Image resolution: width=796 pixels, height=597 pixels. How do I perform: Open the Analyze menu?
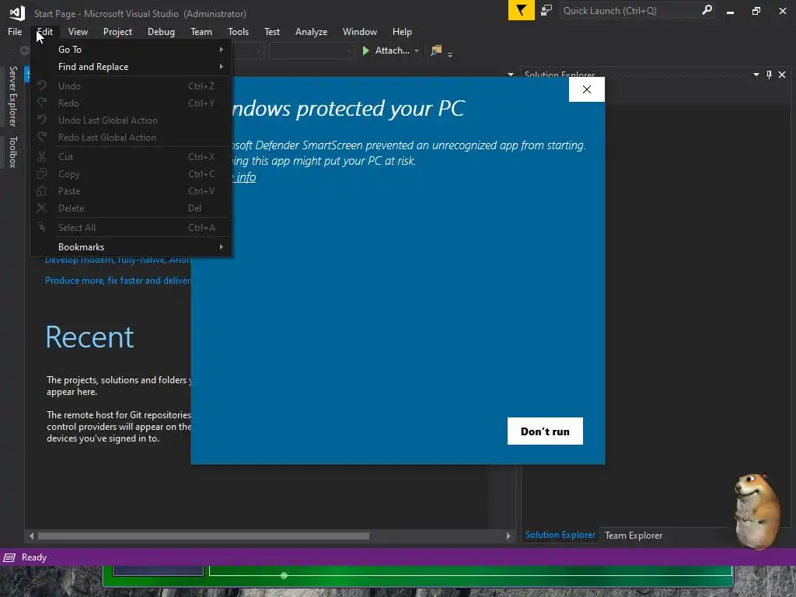311,31
